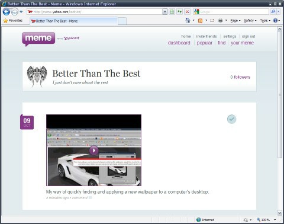Open the zoom level dropdown at 100%
Image resolution: width=284 pixels, height=224 pixels.
(x=275, y=220)
